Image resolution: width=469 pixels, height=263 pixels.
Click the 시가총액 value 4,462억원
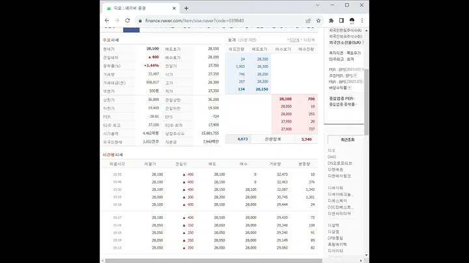150,133
